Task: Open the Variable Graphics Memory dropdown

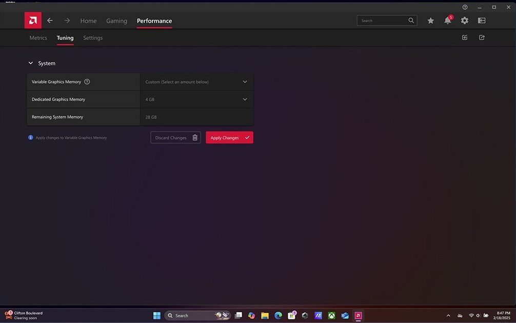Action: coord(245,82)
